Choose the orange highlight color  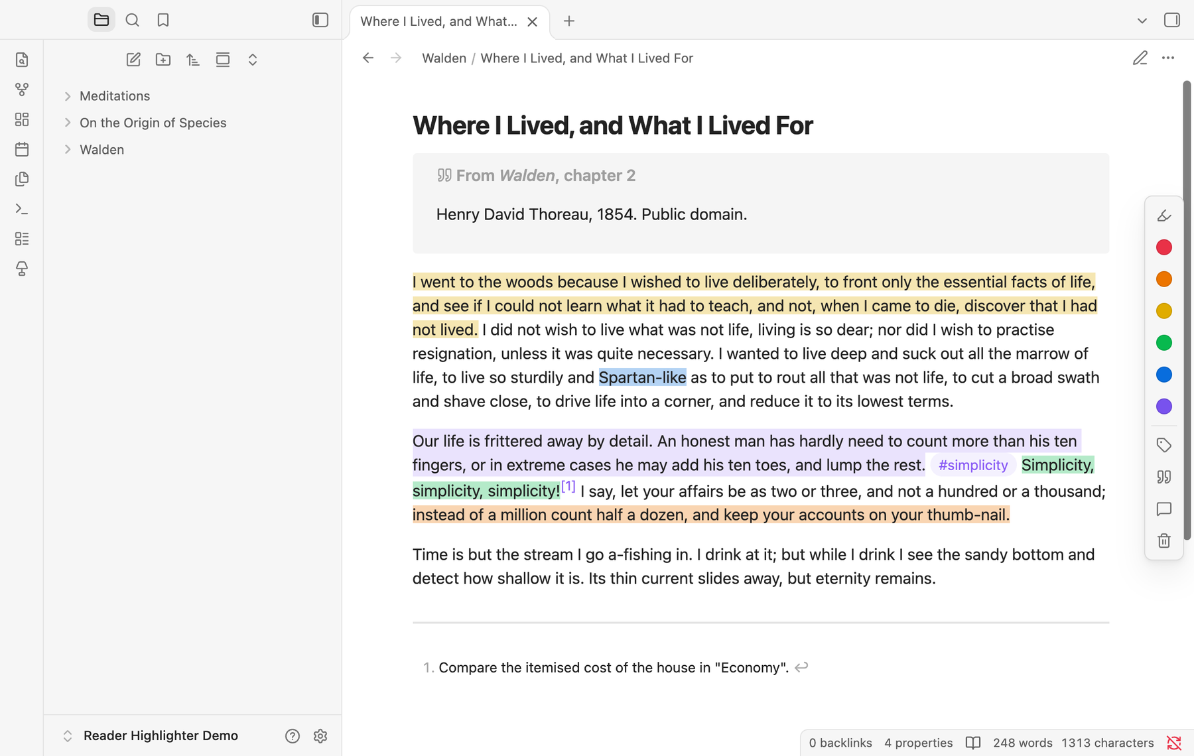tap(1164, 279)
